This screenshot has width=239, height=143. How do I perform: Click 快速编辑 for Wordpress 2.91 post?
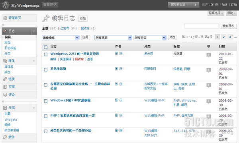(65, 59)
